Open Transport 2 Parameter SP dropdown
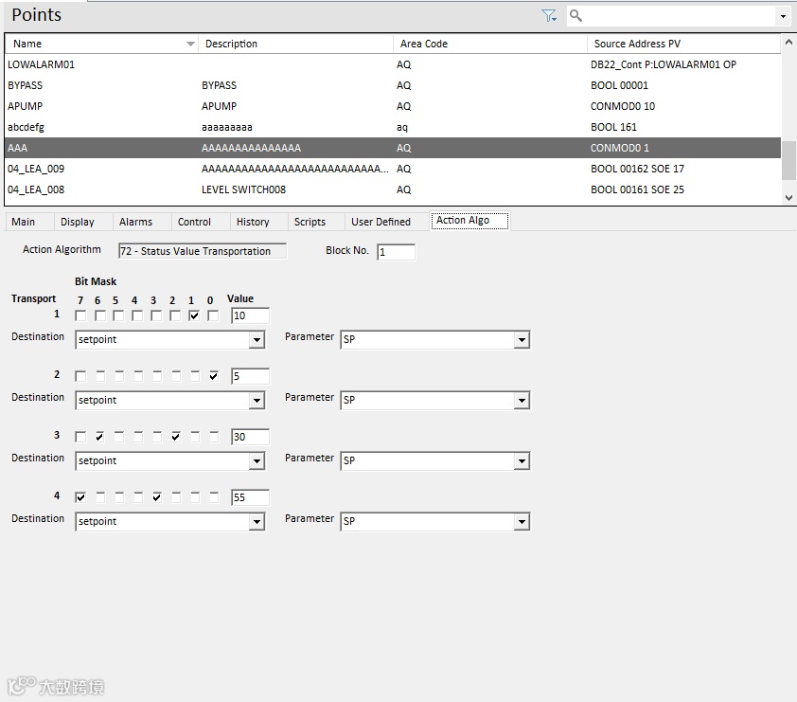The width and height of the screenshot is (797, 702). (522, 401)
